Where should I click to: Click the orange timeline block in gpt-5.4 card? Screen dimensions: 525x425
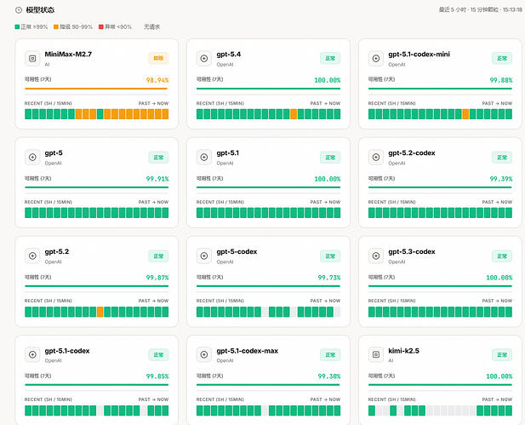coord(294,114)
